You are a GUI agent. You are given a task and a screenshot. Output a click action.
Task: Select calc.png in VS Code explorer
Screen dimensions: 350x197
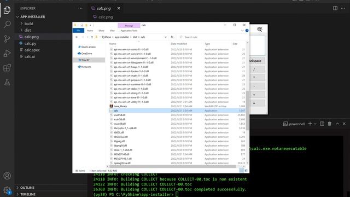(x=32, y=37)
